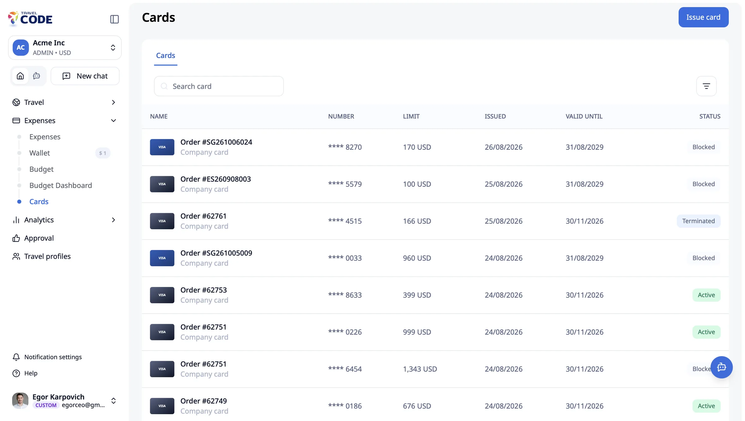
Task: Open Cards submenu item in sidebar
Action: point(39,201)
